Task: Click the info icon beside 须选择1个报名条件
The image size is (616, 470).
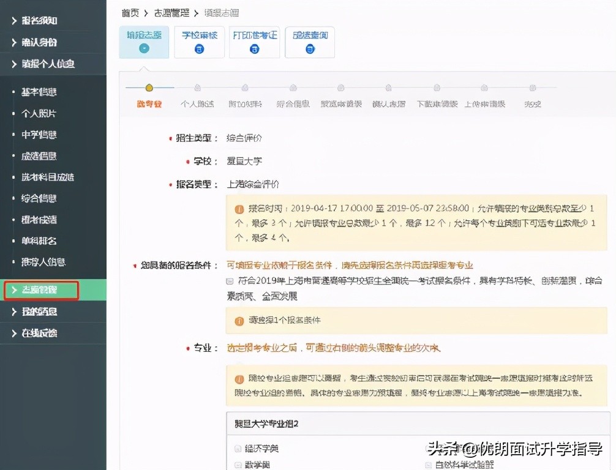Action: pyautogui.click(x=239, y=321)
